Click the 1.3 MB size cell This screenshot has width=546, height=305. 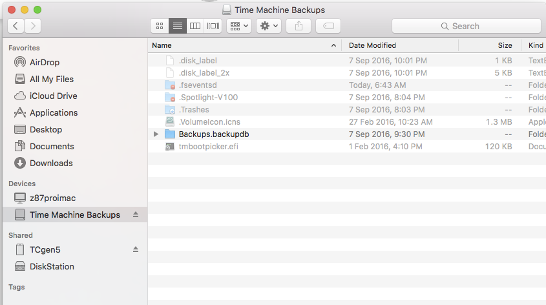coord(499,122)
